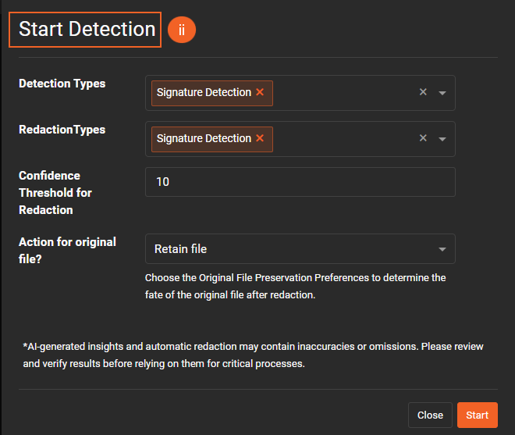Click the Detection Types label
Screen dimensions: 515x435
click(62, 84)
